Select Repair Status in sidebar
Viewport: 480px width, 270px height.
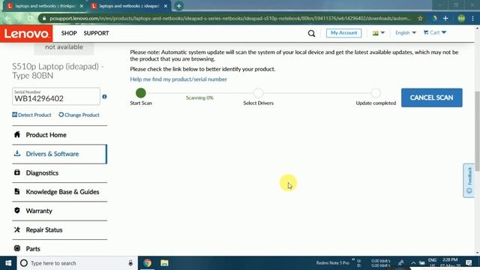click(60, 229)
